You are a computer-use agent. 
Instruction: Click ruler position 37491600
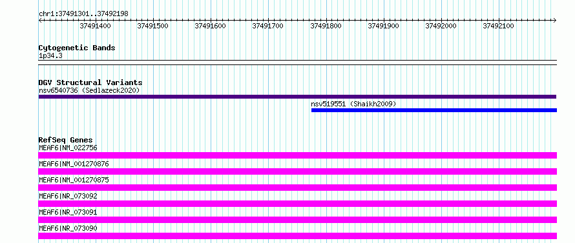point(210,26)
